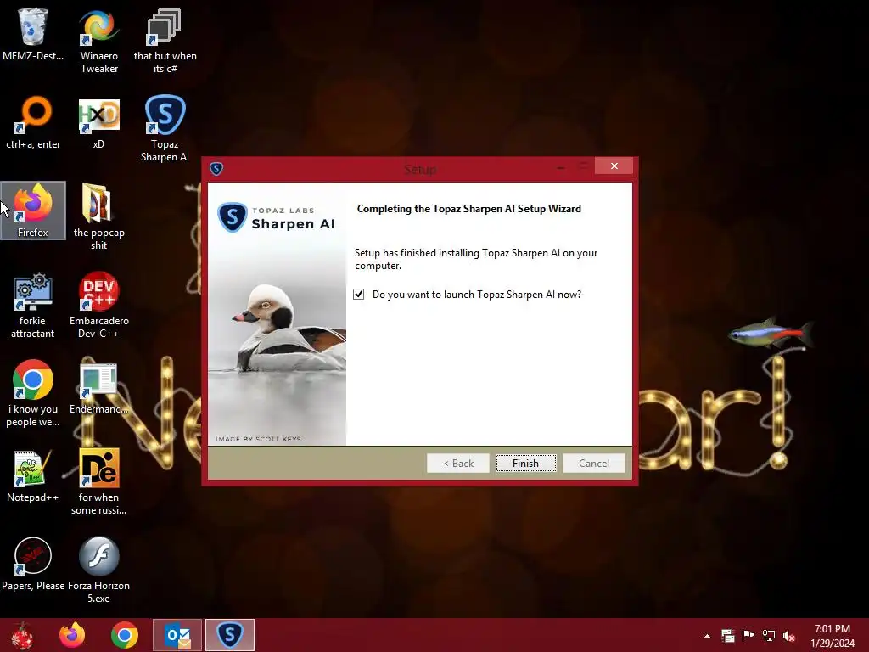Click the 'Setup has finished installing' message text

[476, 260]
